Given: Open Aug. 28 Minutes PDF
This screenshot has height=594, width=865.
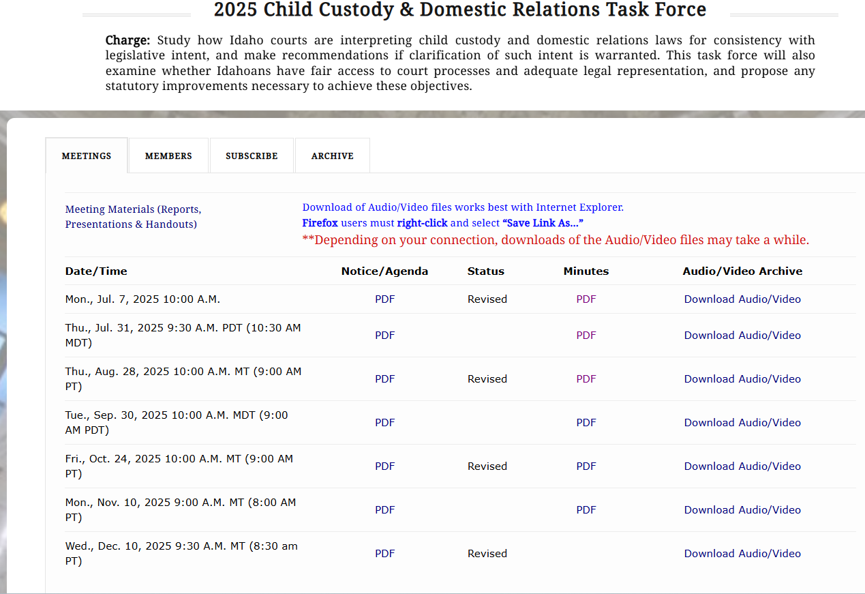Looking at the screenshot, I should pos(586,379).
